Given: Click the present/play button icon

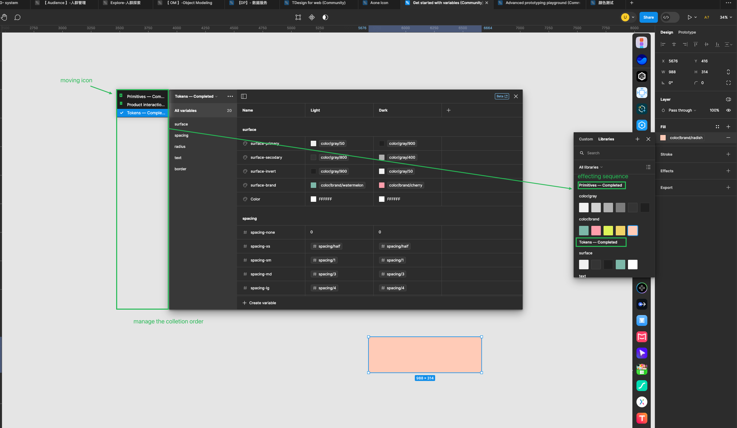Looking at the screenshot, I should pos(689,17).
